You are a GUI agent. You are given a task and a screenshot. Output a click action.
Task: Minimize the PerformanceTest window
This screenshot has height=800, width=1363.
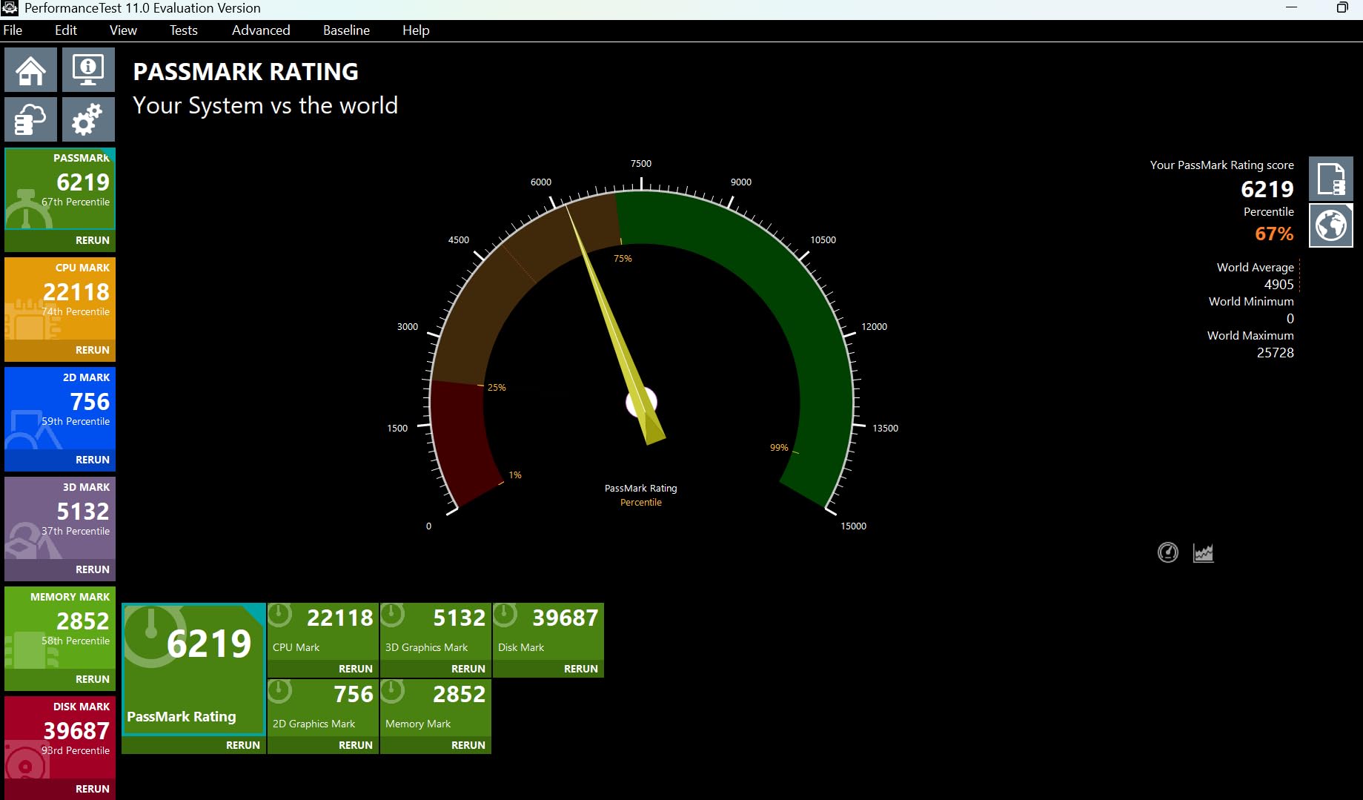[x=1291, y=7]
